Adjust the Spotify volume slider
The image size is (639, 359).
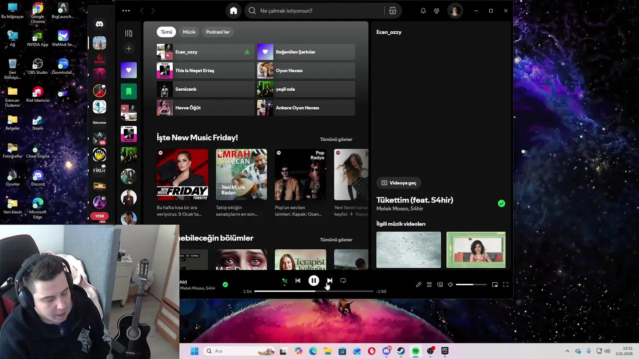click(x=471, y=285)
